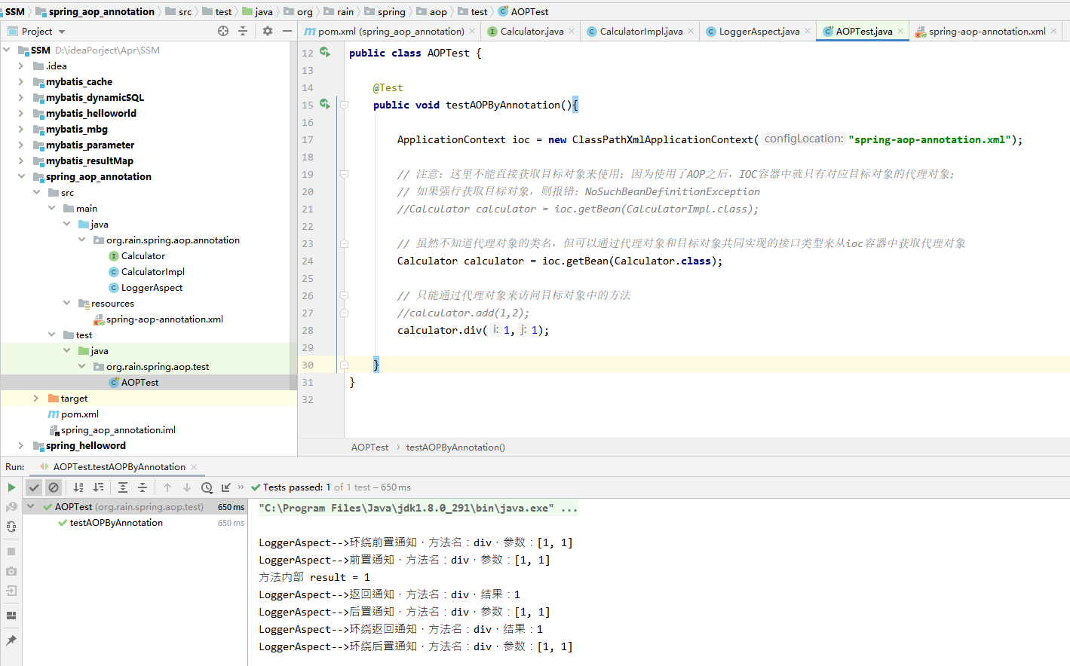This screenshot has width=1070, height=666.
Task: Fold the testAOPByAnnotation method at line 15
Action: (344, 105)
